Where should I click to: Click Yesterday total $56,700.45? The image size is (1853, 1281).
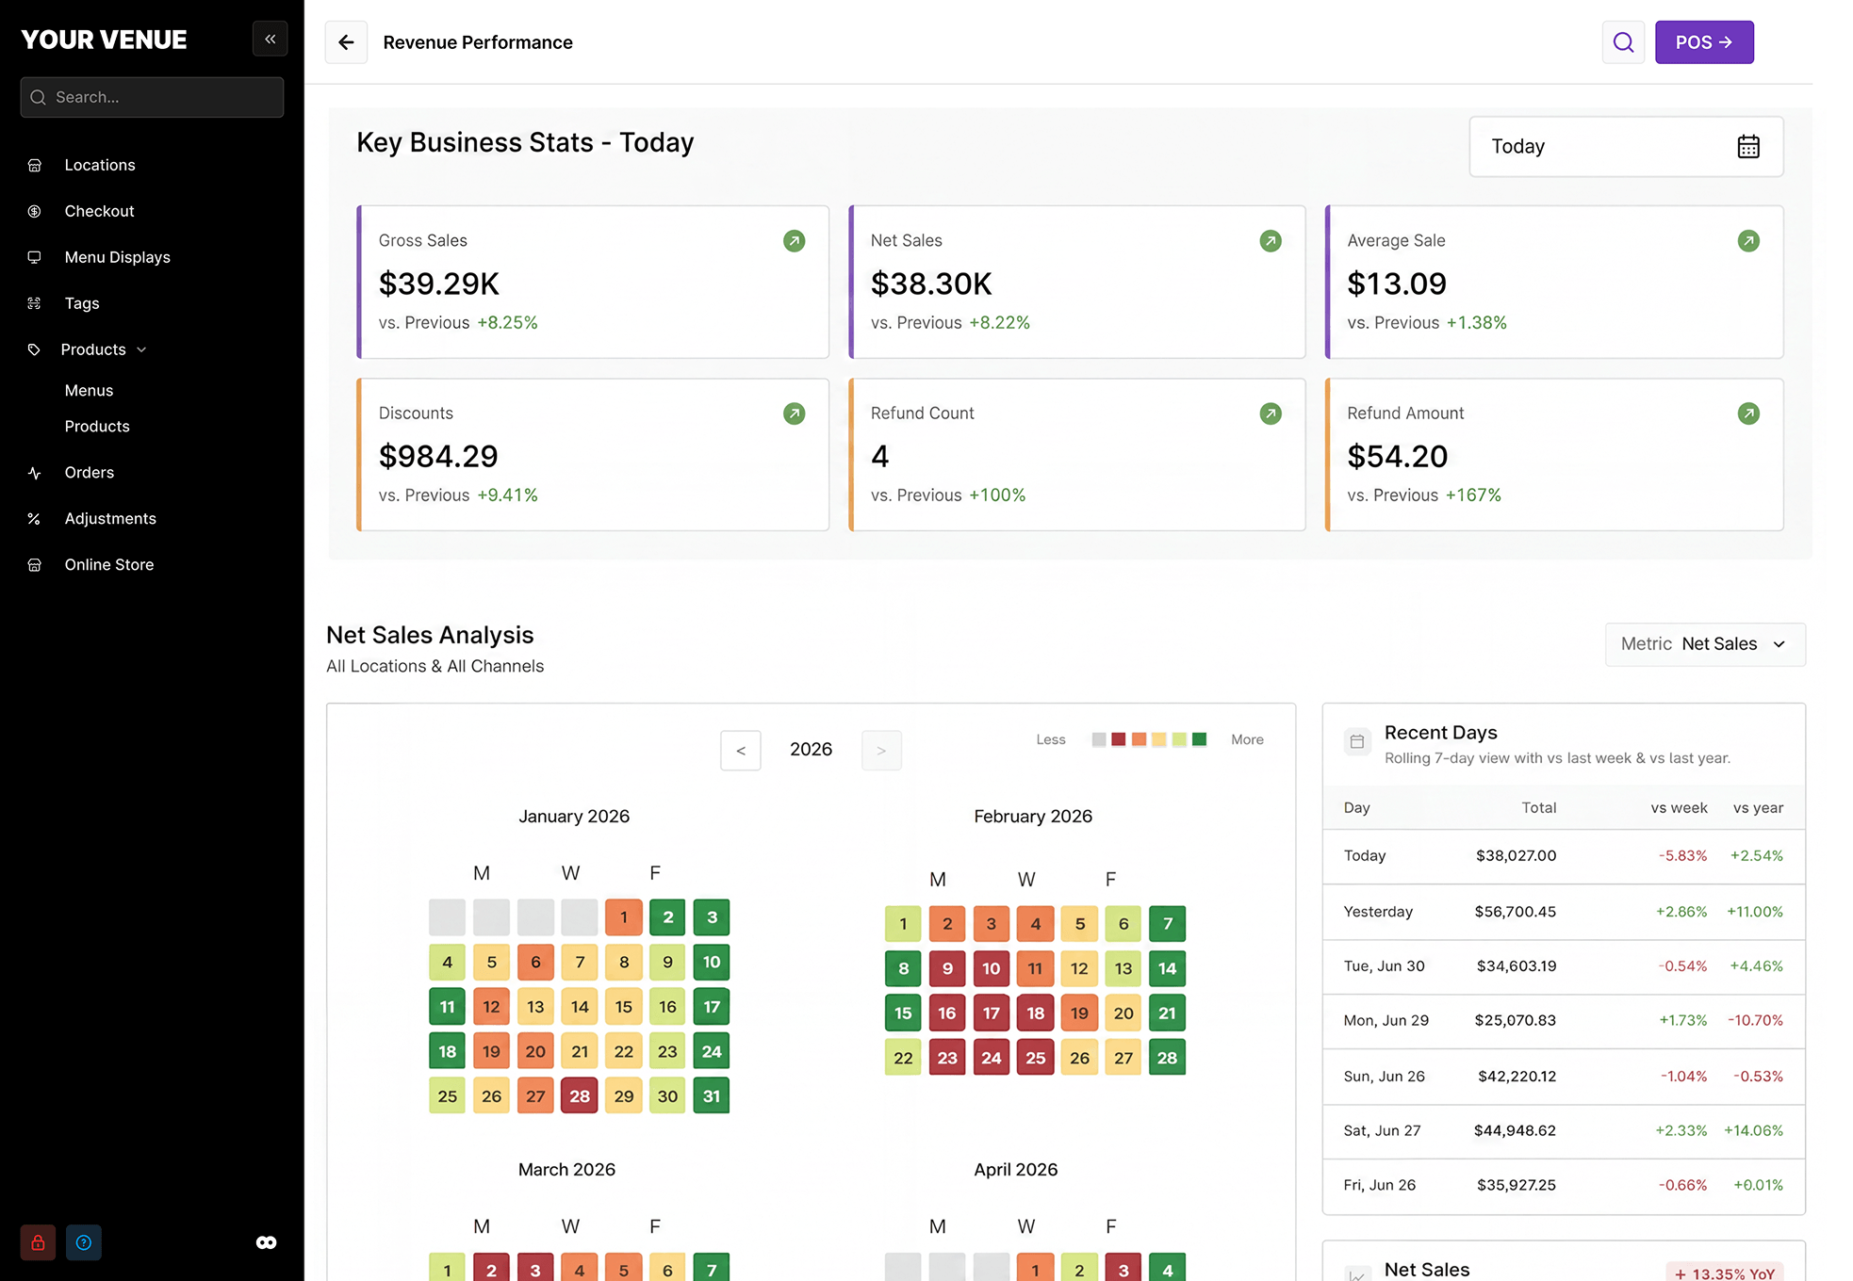pyautogui.click(x=1516, y=912)
